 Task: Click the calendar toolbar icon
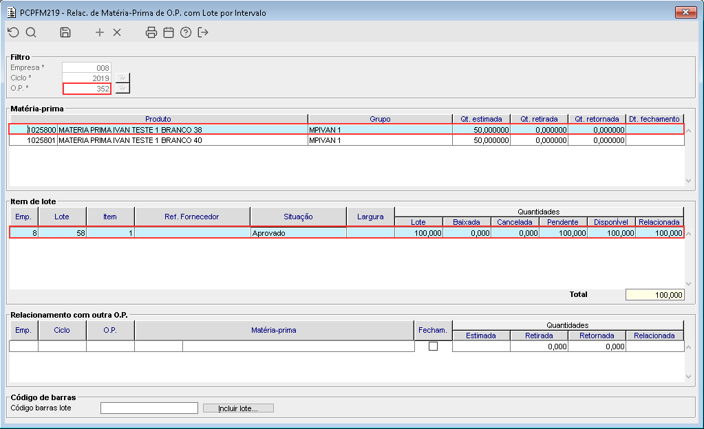pos(169,32)
